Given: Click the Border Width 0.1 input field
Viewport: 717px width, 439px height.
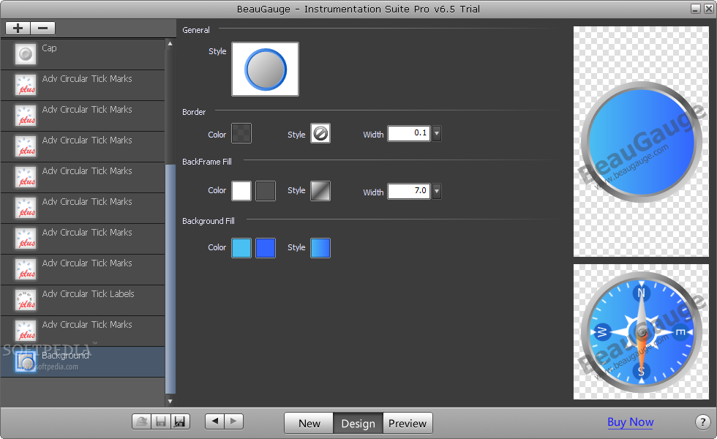Looking at the screenshot, I should point(409,133).
